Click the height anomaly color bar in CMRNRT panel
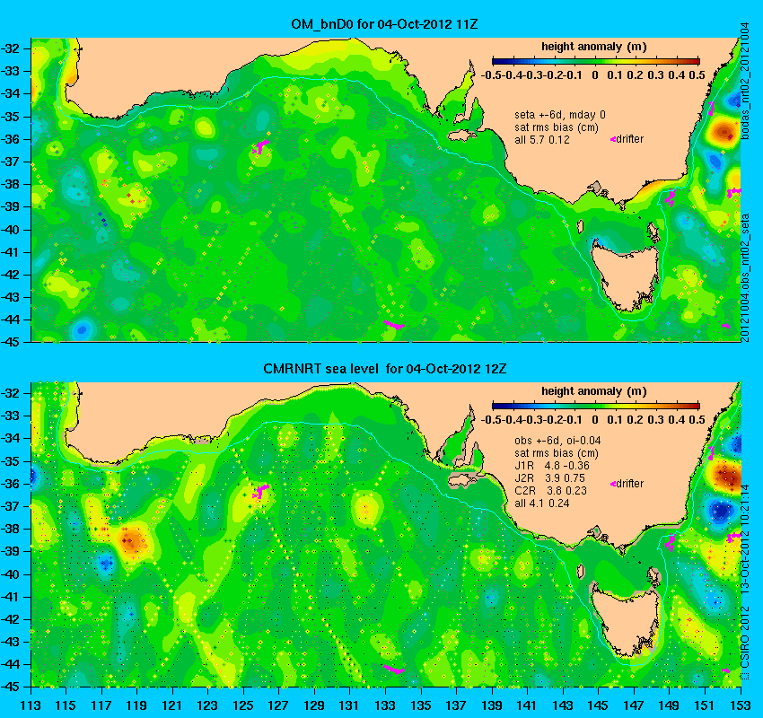Screen dimensions: 763x718 click(596, 406)
